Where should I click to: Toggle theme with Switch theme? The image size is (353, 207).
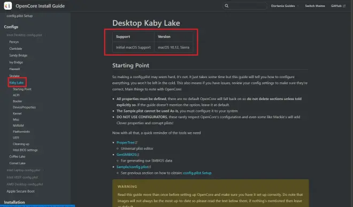click(x=314, y=6)
